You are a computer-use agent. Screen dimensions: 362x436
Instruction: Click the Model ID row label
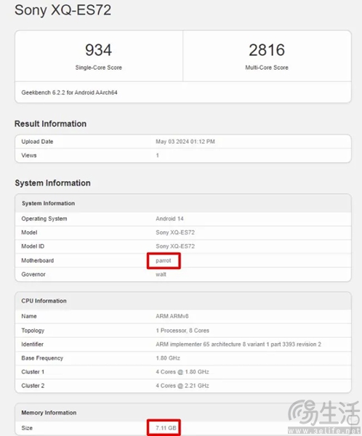[33, 246]
